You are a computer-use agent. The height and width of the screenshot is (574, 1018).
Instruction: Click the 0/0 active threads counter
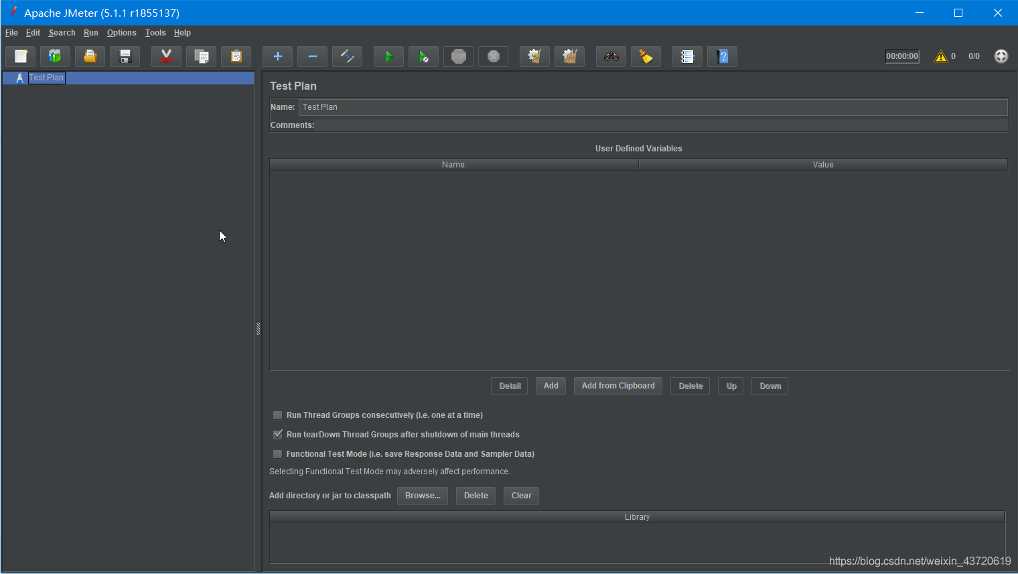coord(974,56)
